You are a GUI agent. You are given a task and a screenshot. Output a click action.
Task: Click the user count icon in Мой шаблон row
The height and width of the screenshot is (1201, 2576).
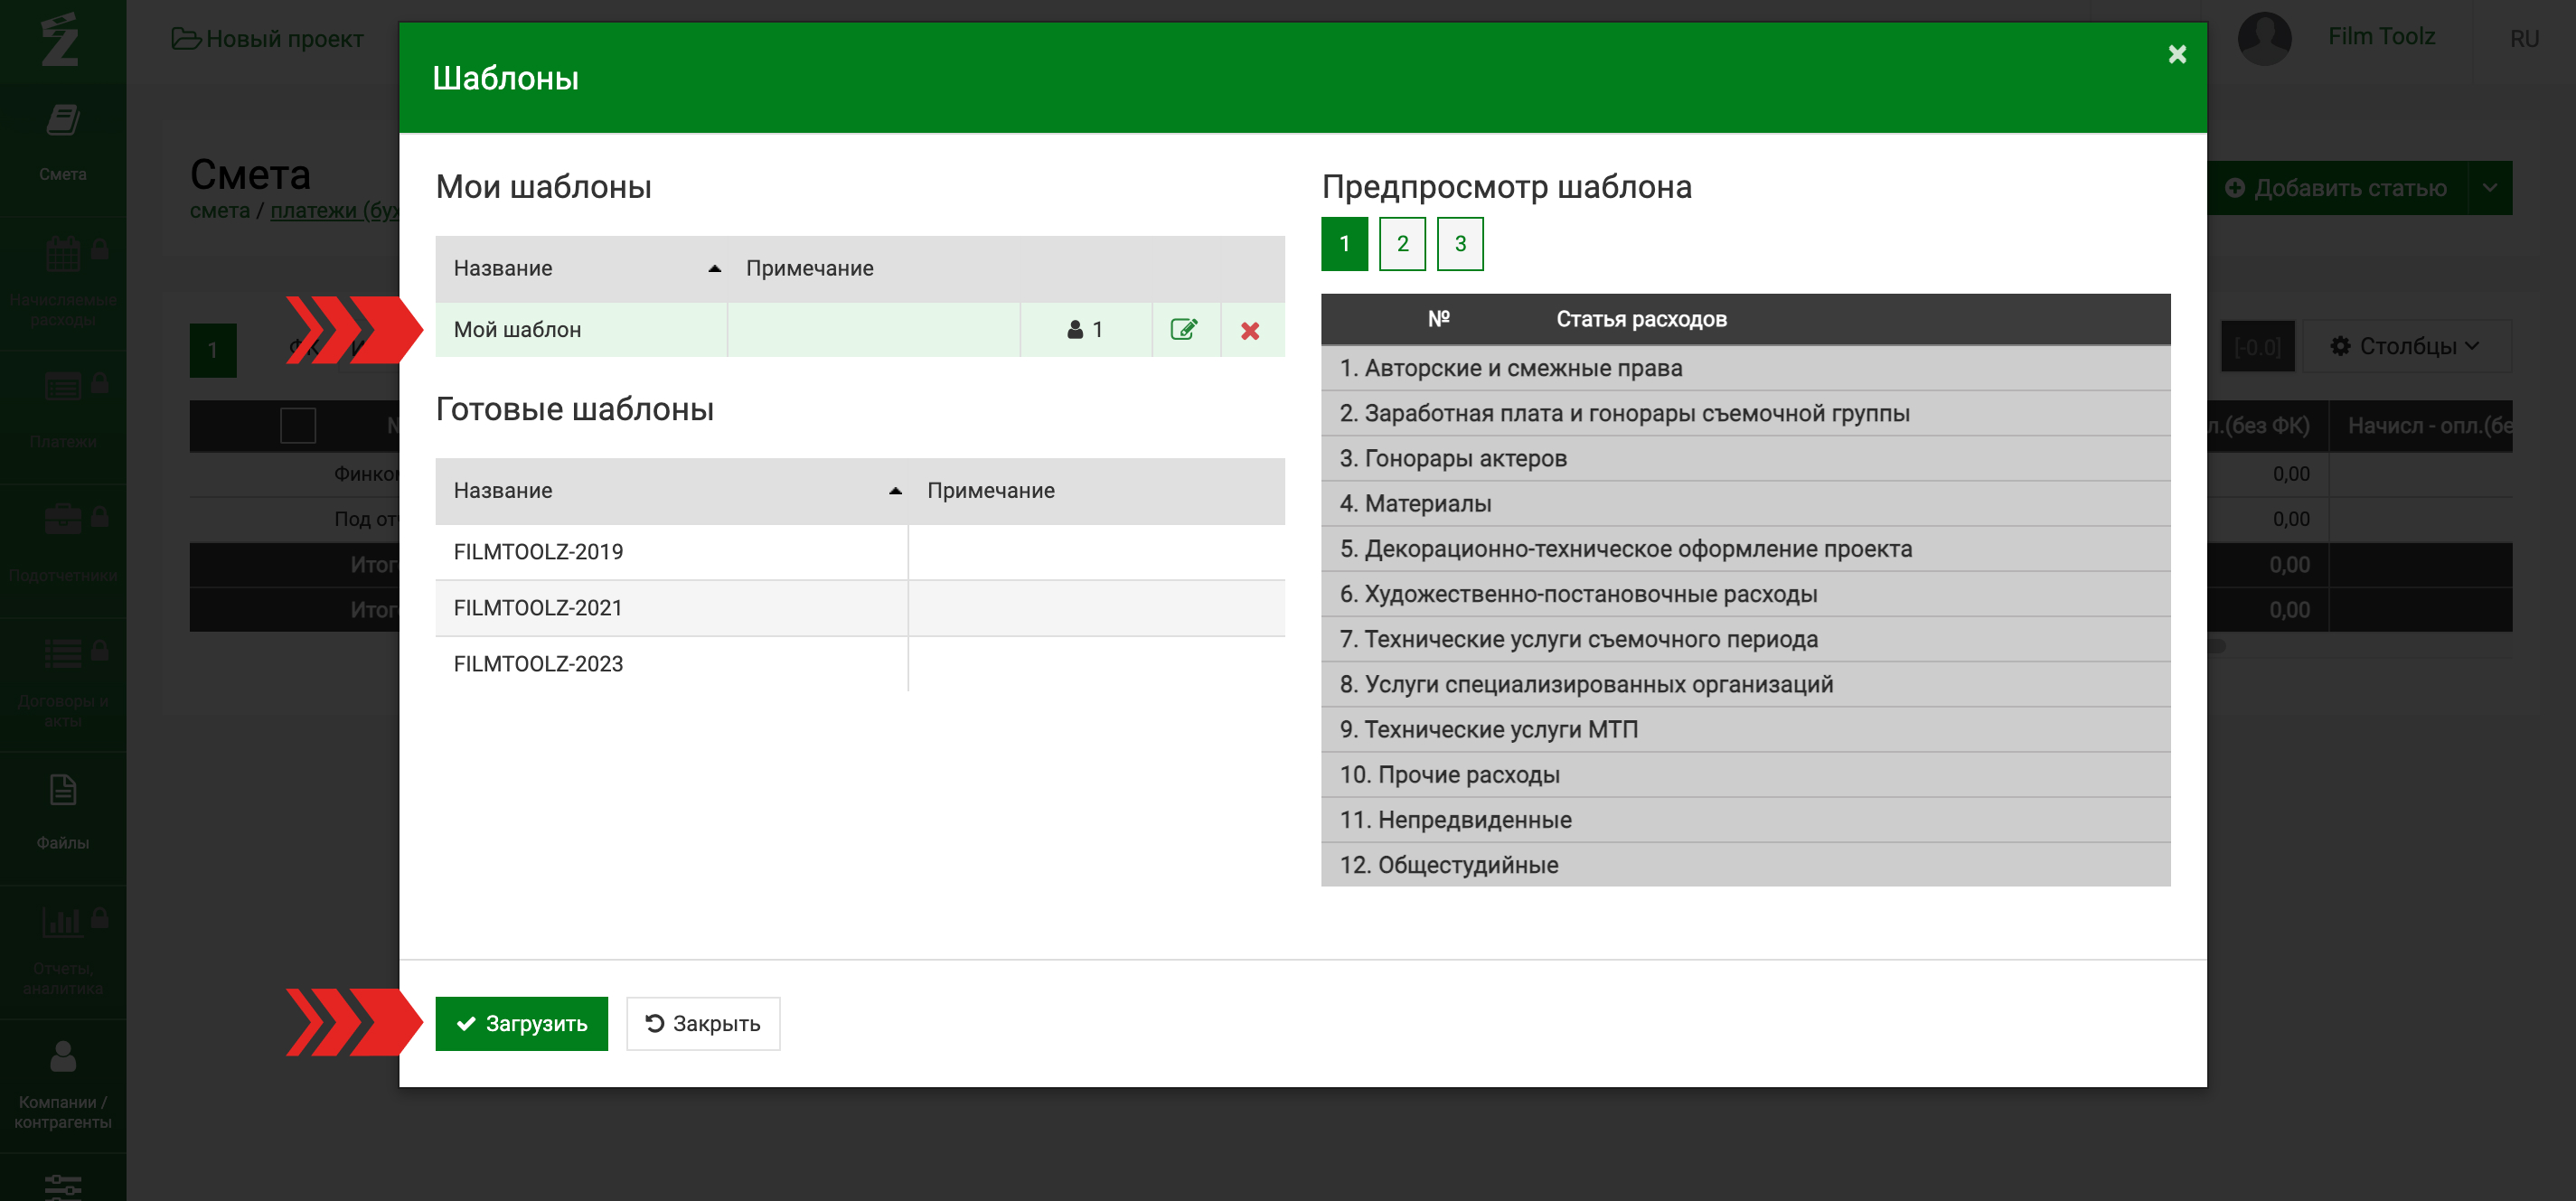(1075, 329)
